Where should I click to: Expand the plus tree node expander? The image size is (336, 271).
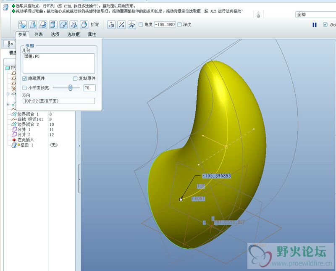pyautogui.click(x=8, y=104)
